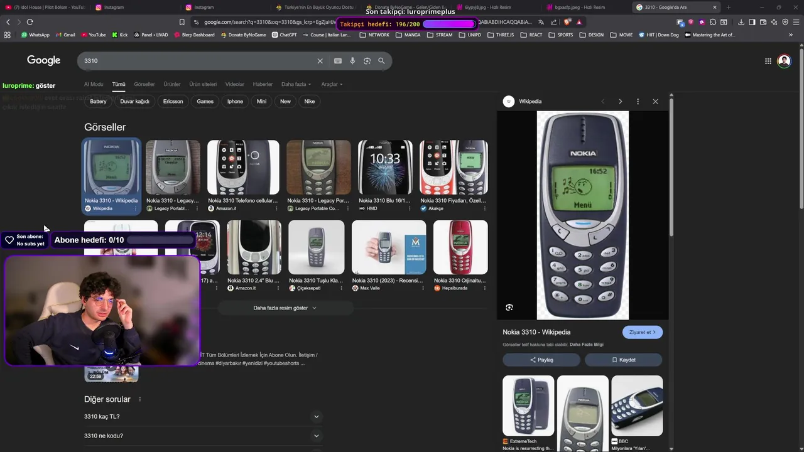Expand the Araçlar dropdown

tap(332, 84)
